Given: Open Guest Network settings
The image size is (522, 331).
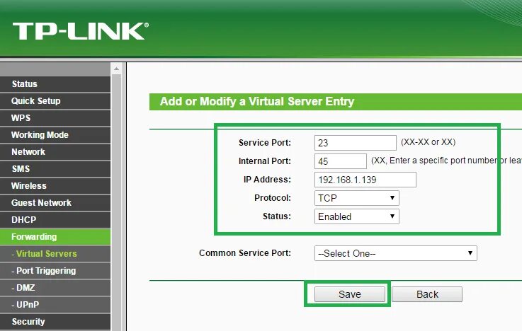Looking at the screenshot, I should coord(55,203).
